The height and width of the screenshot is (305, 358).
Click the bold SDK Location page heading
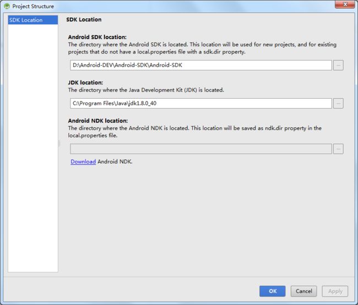[84, 20]
